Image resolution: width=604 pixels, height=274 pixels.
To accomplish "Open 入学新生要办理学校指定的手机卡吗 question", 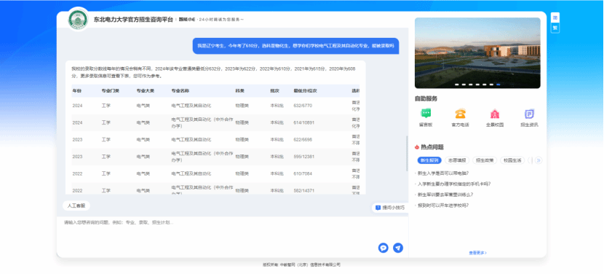I will [454, 184].
